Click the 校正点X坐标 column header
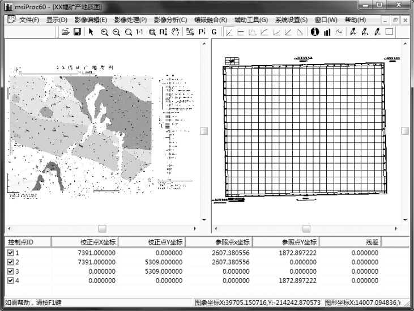This screenshot has height=311, width=414. [x=84, y=242]
